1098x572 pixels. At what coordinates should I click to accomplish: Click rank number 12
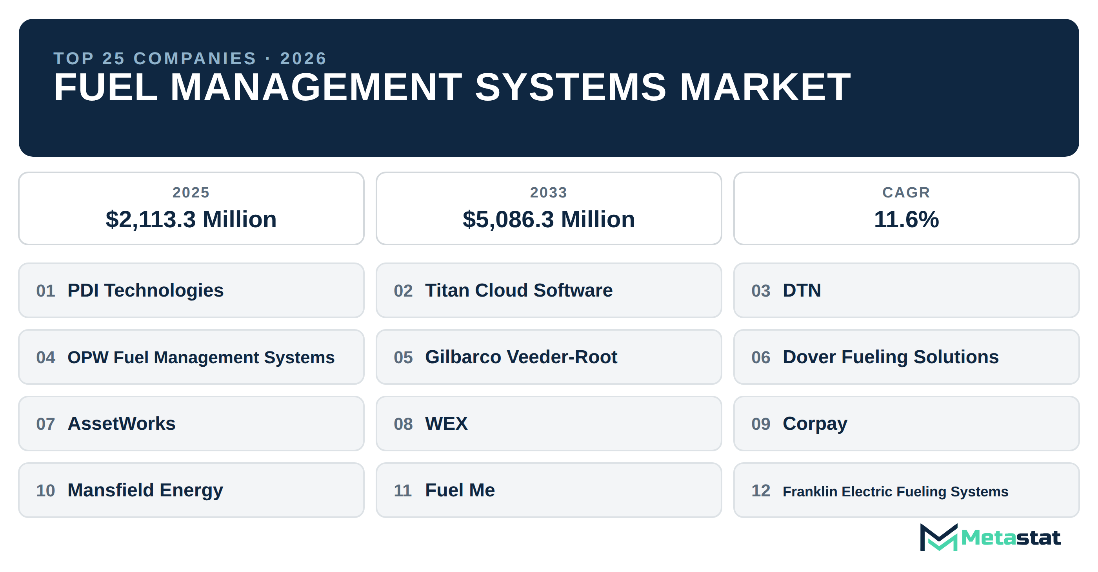point(761,491)
